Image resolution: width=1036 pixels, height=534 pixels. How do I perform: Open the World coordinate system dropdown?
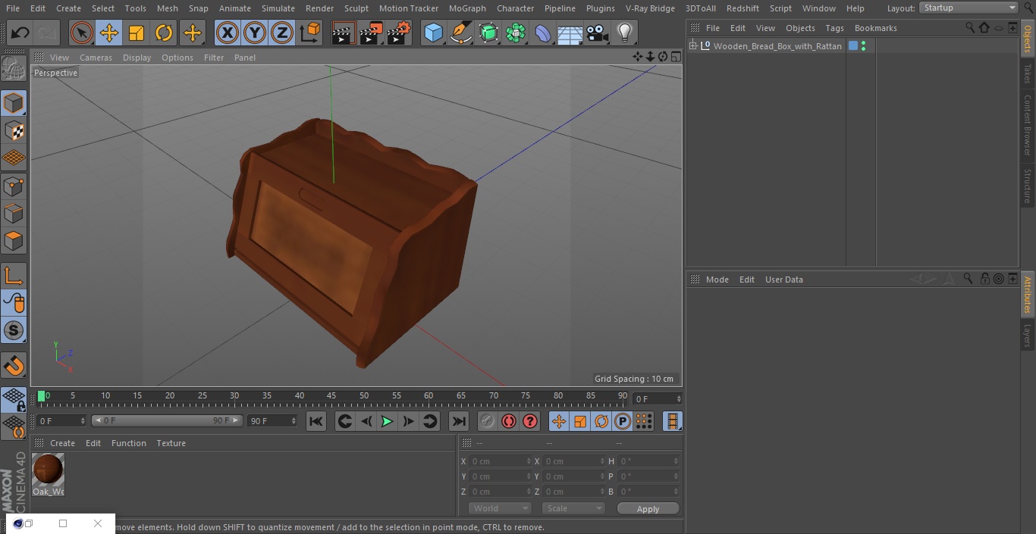(x=500, y=508)
